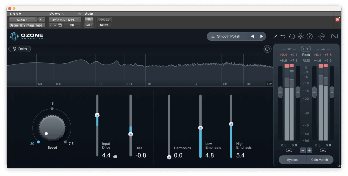Viewport: 348px width, 176px height.
Task: Click the High Emphasis slider handle
Action: (x=231, y=124)
